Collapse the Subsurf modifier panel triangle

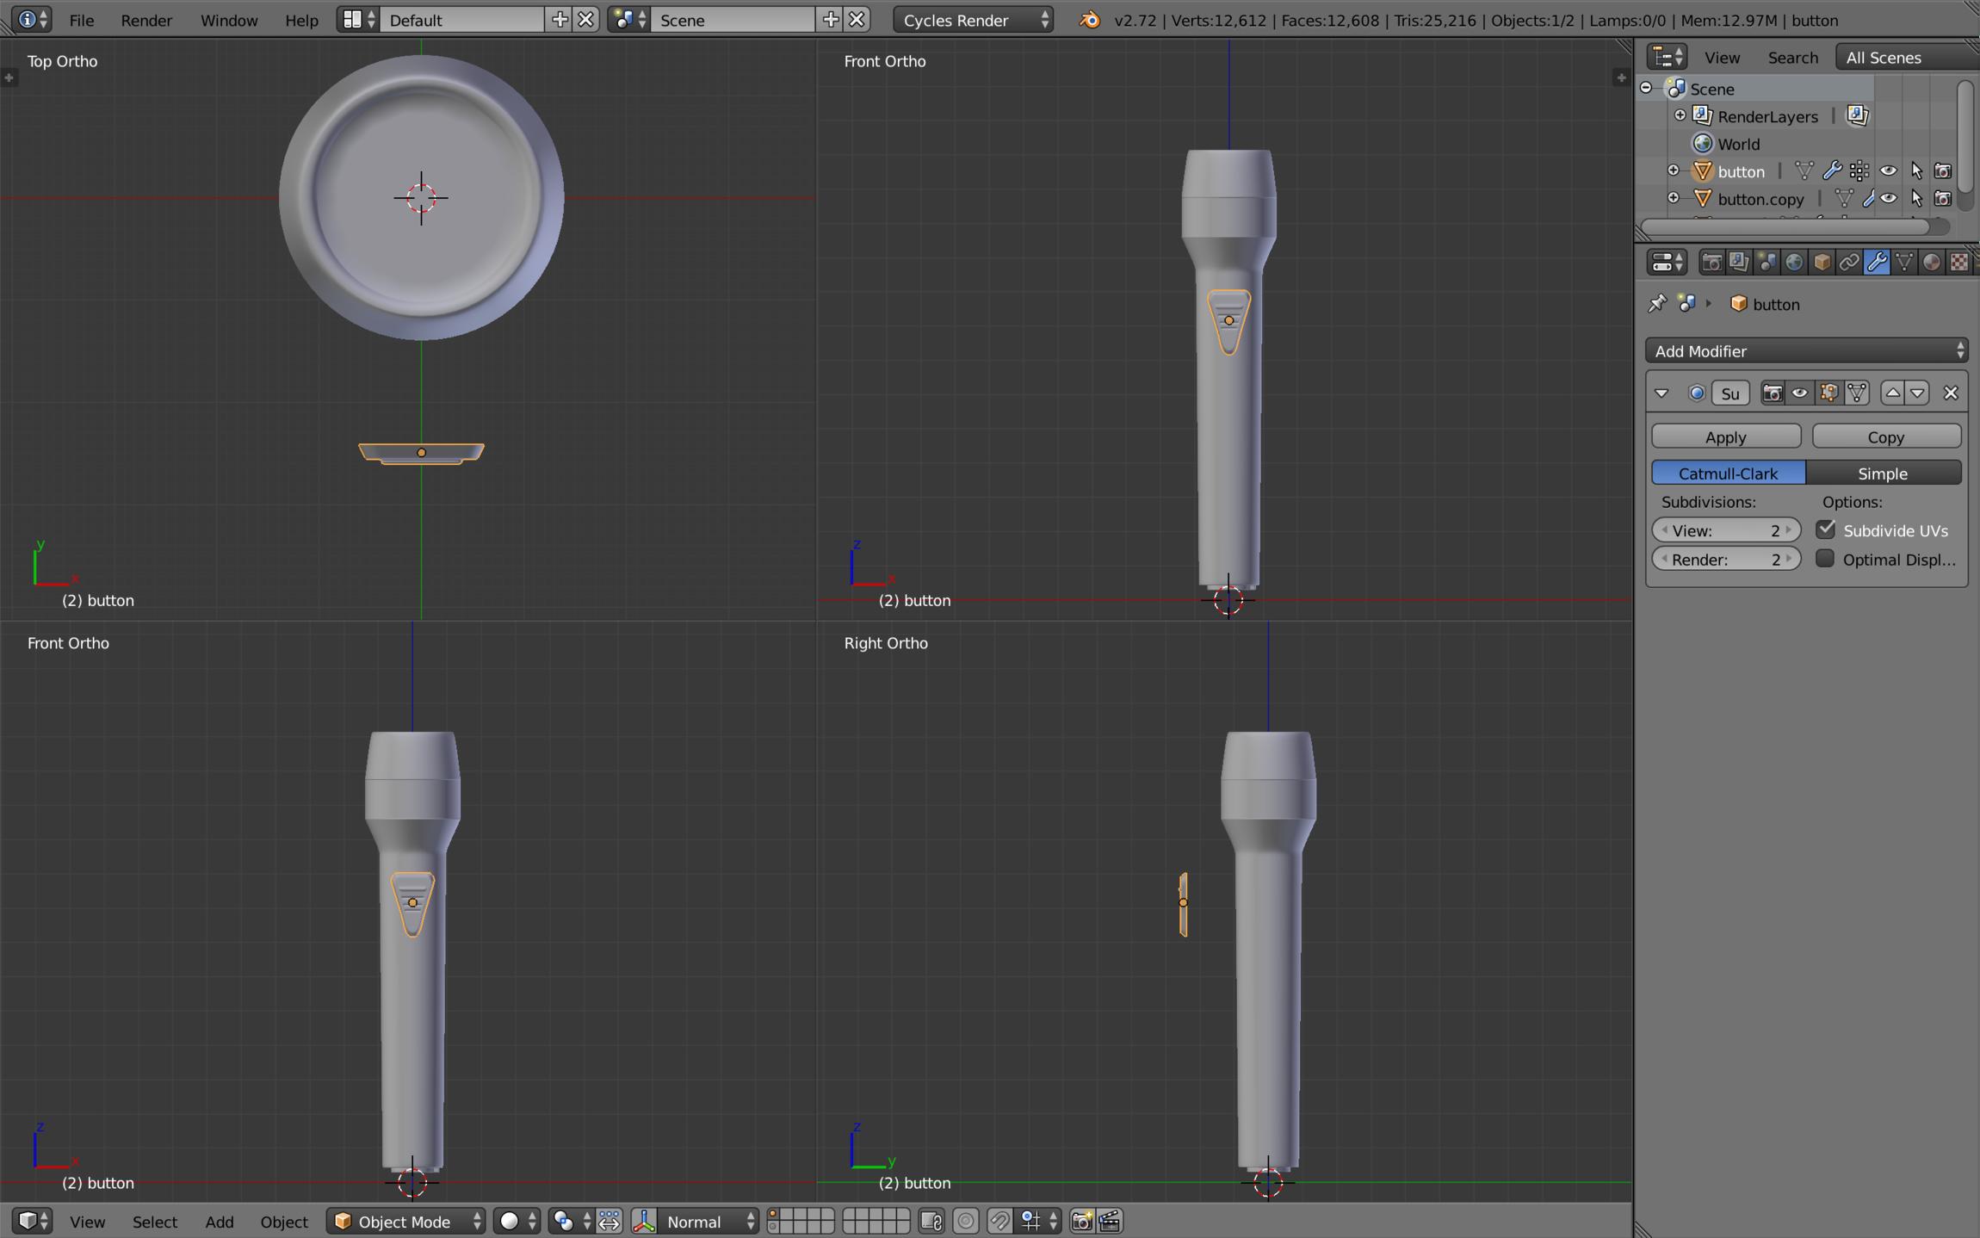click(1661, 393)
